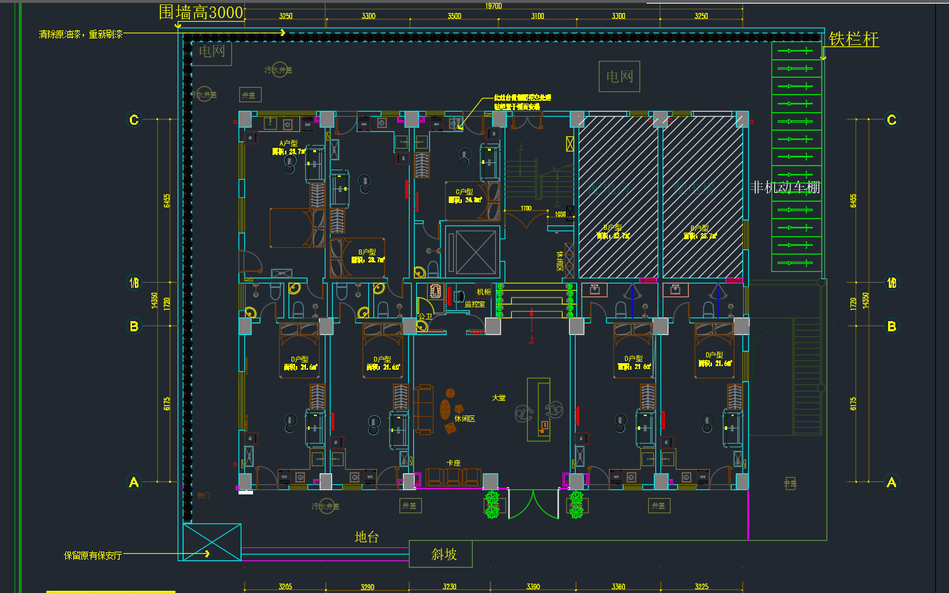The width and height of the screenshot is (949, 593).
Task: Select the 公卫 restroom label
Action: tap(425, 317)
